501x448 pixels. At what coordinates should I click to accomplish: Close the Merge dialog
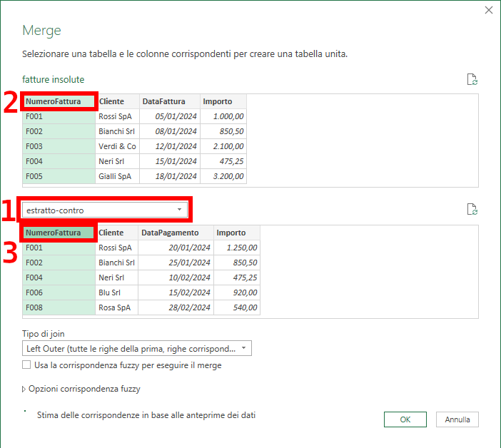coord(489,10)
